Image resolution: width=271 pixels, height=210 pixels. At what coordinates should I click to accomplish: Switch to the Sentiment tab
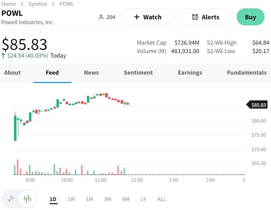pyautogui.click(x=138, y=73)
